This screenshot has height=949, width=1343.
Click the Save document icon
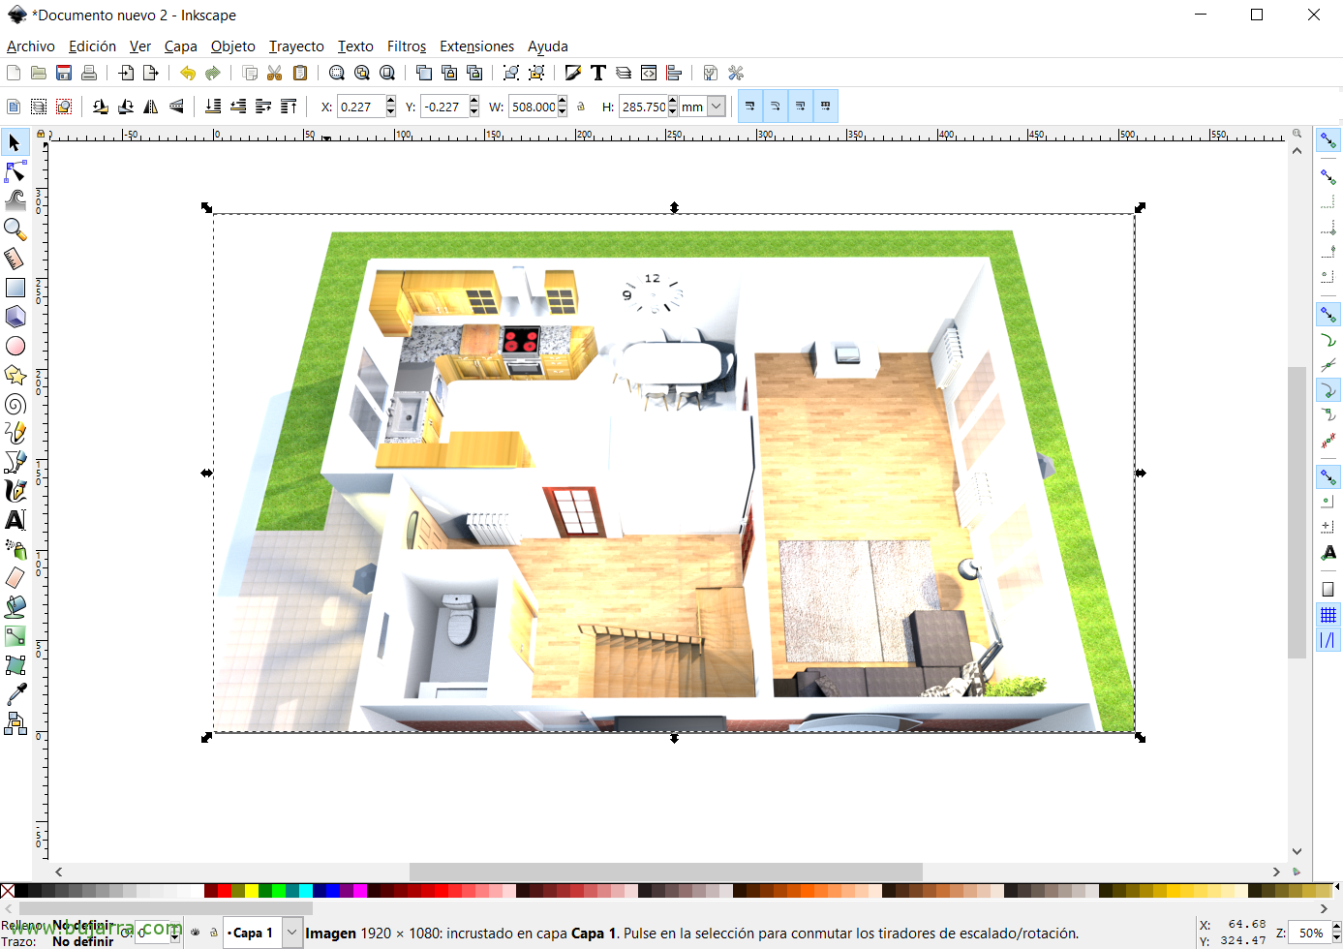64,73
